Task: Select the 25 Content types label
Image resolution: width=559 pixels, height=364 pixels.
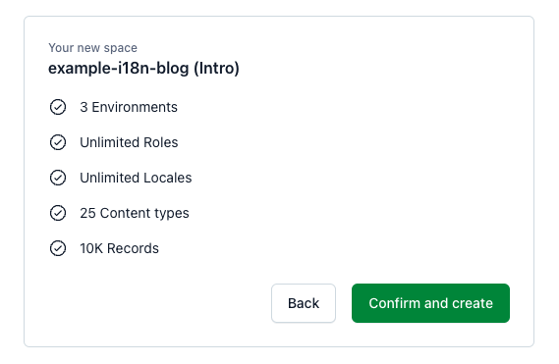Action: [135, 213]
